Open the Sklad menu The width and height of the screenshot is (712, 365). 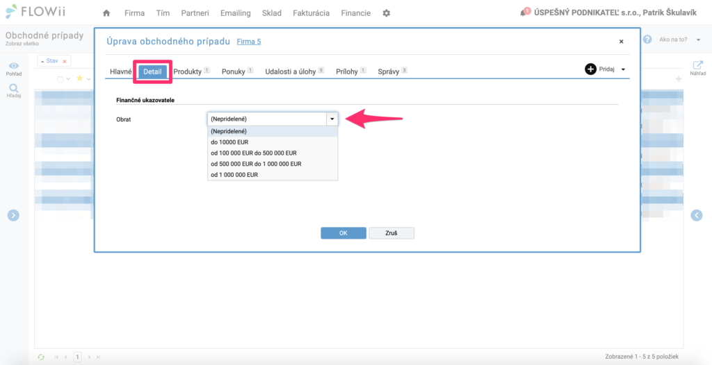[272, 13]
